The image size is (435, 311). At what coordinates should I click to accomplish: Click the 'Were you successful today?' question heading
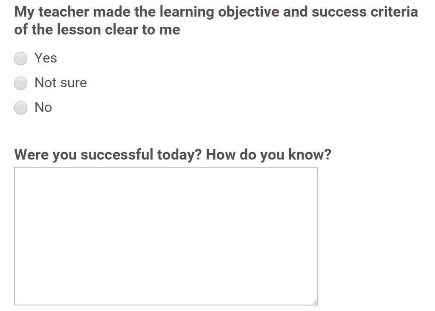click(x=173, y=154)
